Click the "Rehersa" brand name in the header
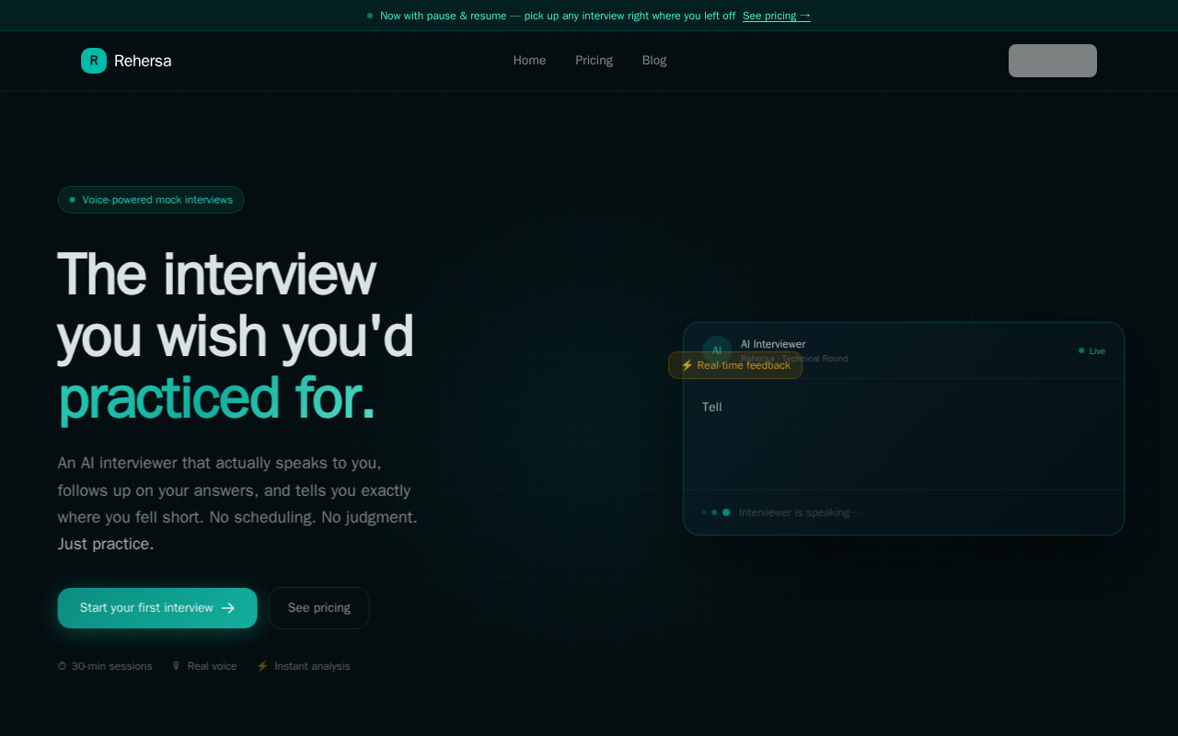The width and height of the screenshot is (1178, 736). (143, 61)
